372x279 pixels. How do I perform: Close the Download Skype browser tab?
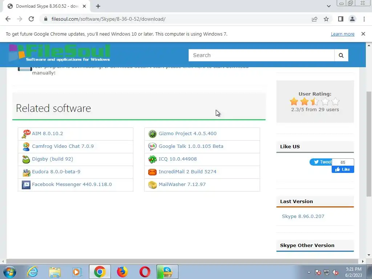[x=84, y=6]
